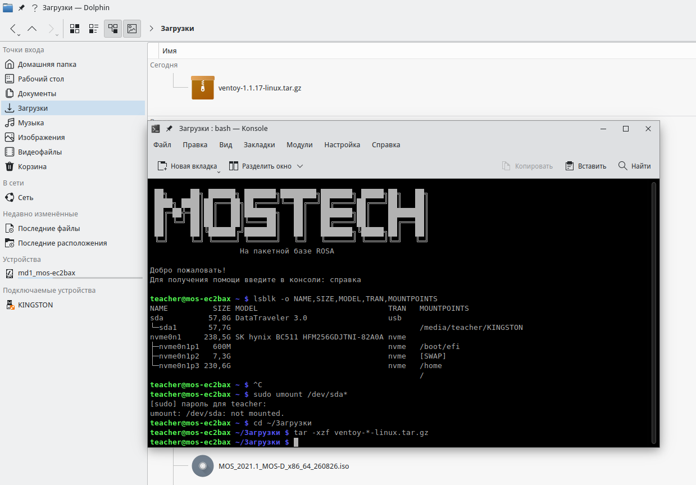The height and width of the screenshot is (485, 696).
Task: Open Сеть network location
Action: pos(73,197)
